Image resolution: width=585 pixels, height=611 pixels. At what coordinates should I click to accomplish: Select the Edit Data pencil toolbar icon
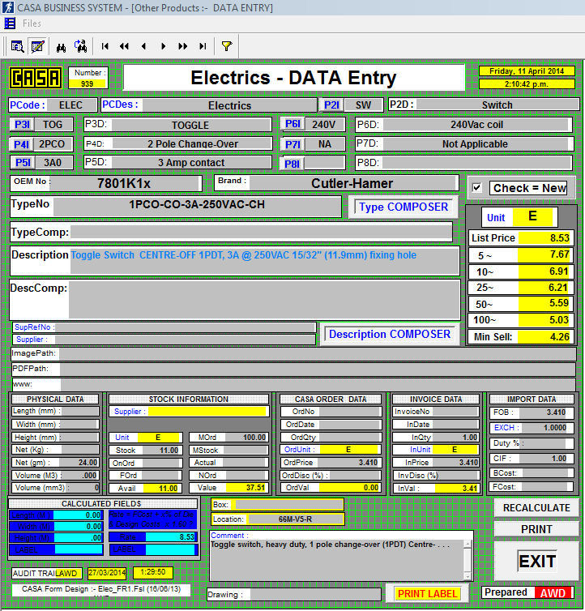pyautogui.click(x=38, y=47)
